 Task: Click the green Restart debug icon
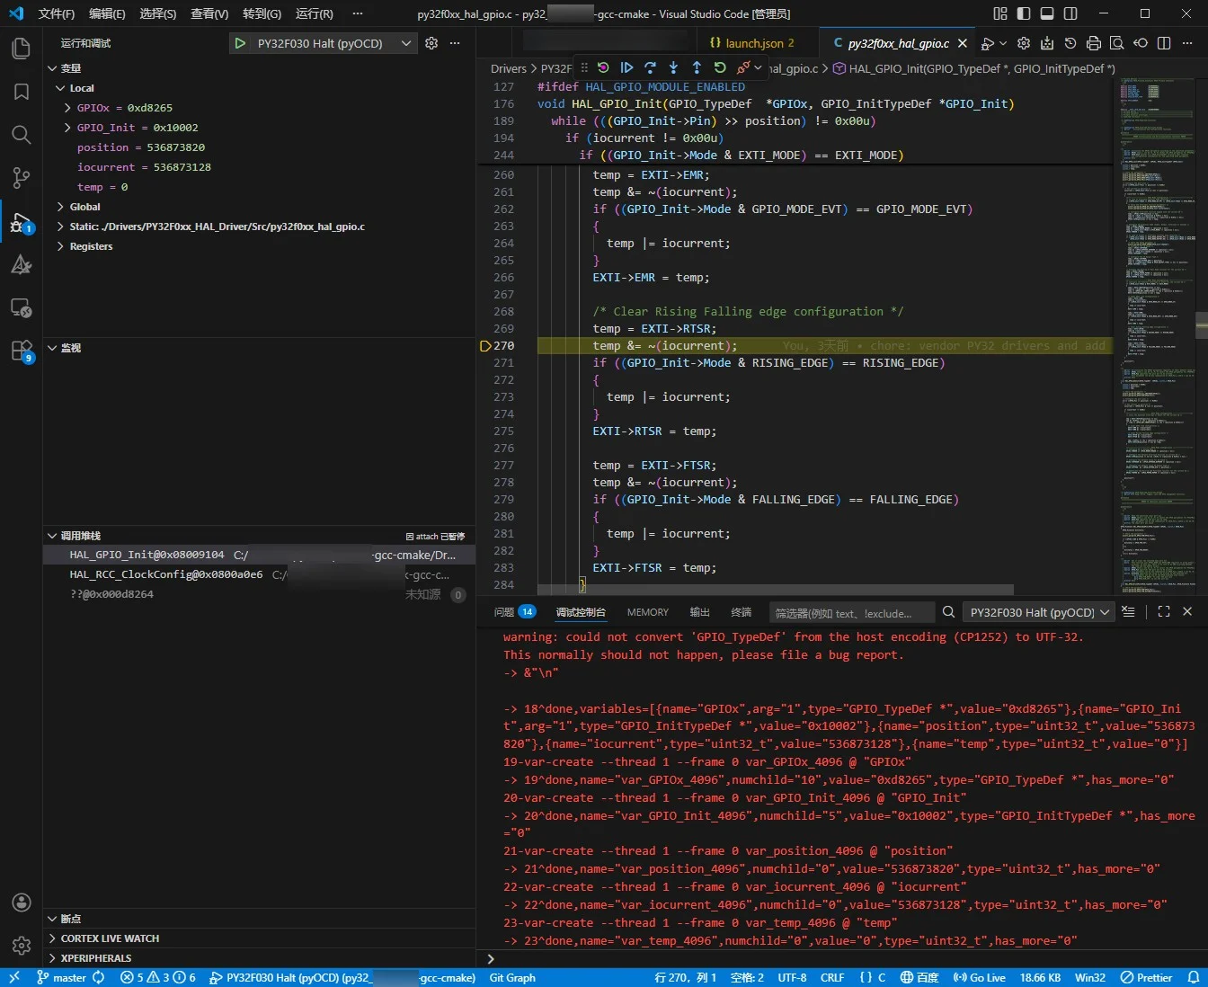(x=720, y=67)
